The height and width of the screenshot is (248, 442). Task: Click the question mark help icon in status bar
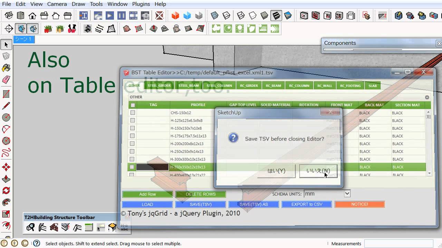36,243
